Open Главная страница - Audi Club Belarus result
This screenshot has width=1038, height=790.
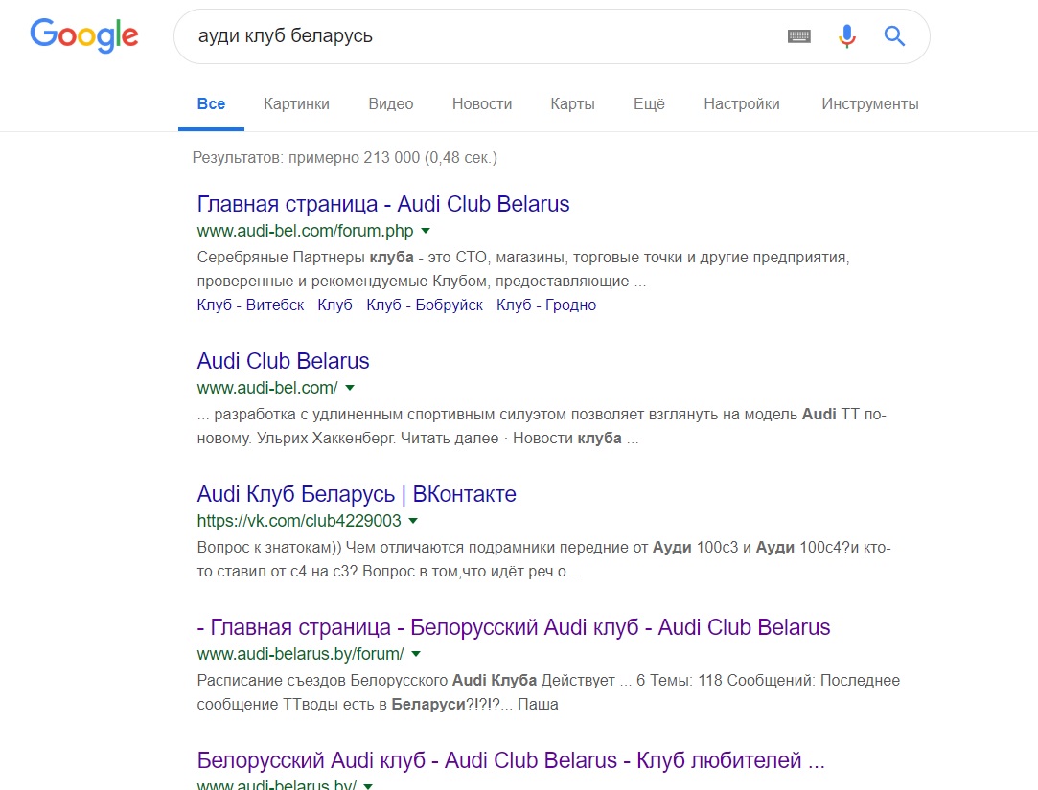[383, 204]
